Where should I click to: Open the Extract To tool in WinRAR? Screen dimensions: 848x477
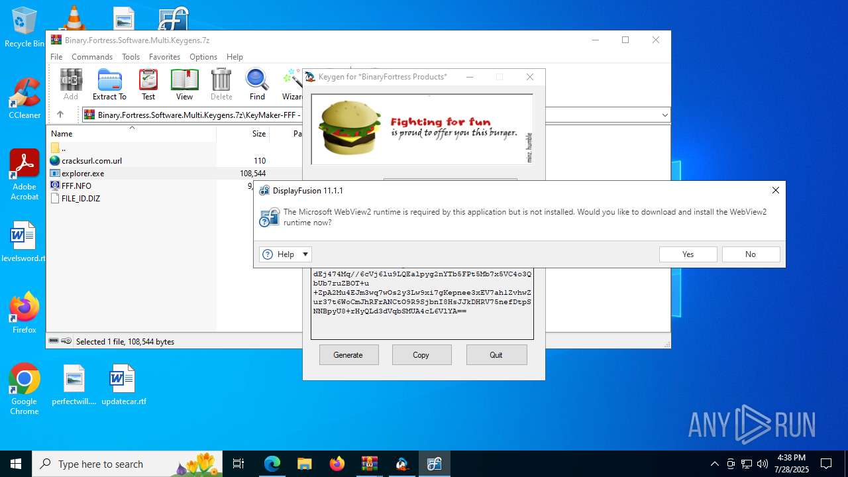(109, 84)
